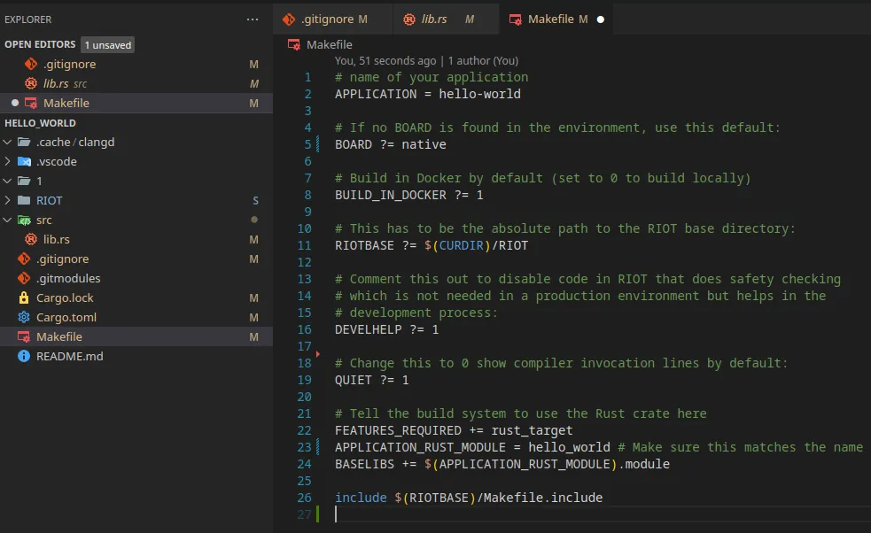871x533 pixels.
Task: Click folder icon of folder 1
Action: tap(24, 181)
